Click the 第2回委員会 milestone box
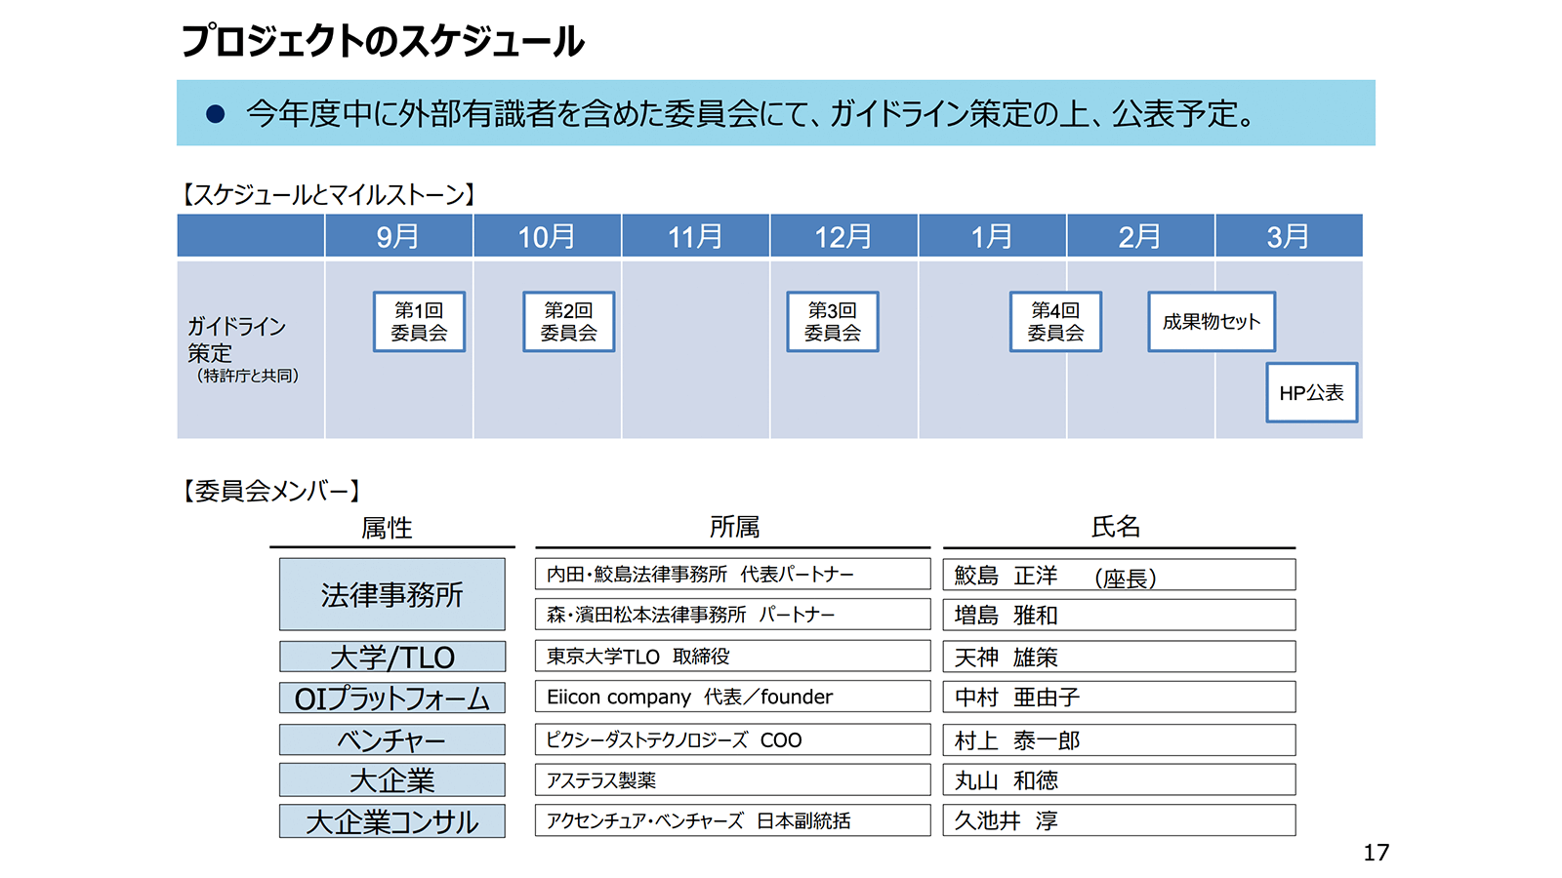 coord(568,322)
